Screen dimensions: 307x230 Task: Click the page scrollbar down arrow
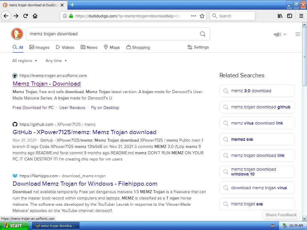pyautogui.click(x=305, y=218)
